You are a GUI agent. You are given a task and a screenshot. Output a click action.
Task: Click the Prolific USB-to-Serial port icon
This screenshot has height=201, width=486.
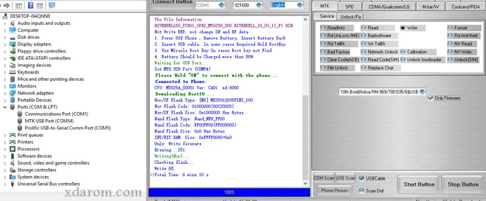[x=20, y=128]
